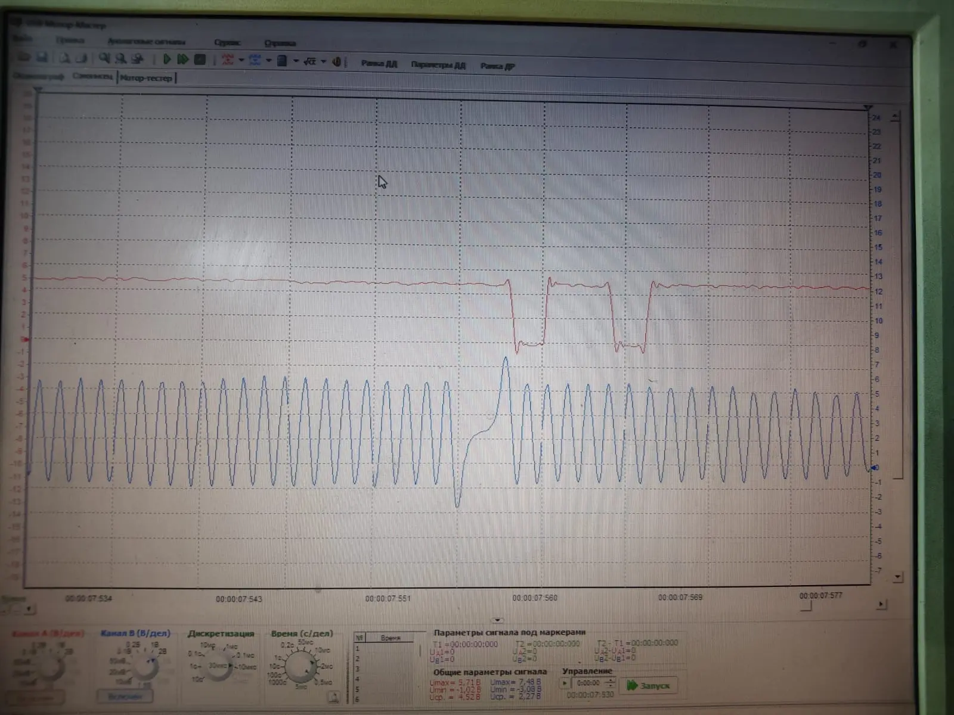Image resolution: width=954 pixels, height=715 pixels.
Task: Open dropdown arrow beside blue waveform icon
Action: click(268, 60)
